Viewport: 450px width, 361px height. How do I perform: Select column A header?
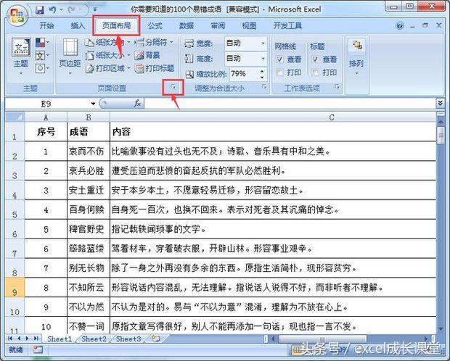[46, 117]
